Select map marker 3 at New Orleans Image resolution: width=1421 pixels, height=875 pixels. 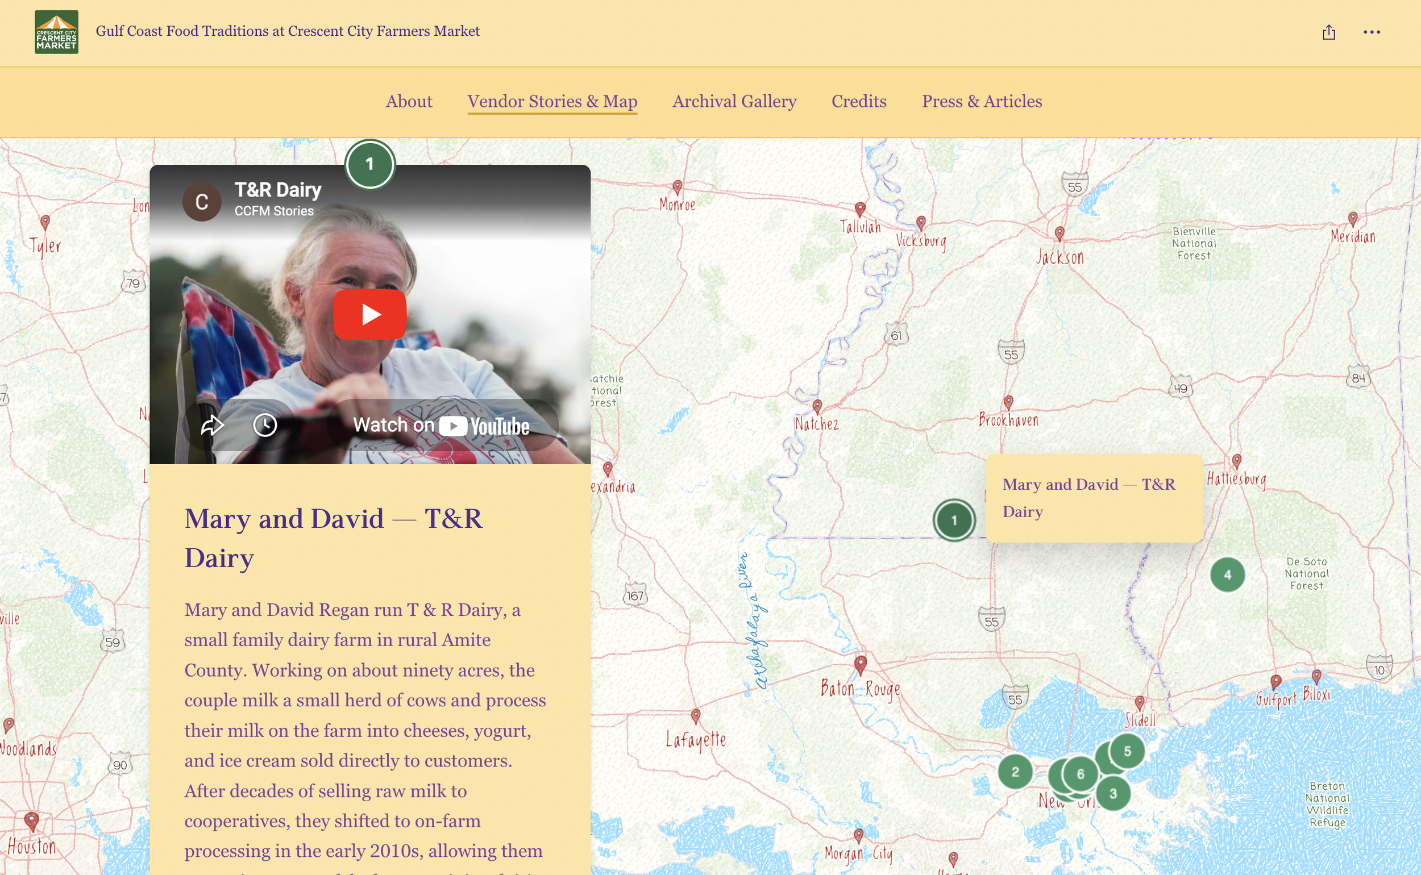pos(1113,793)
